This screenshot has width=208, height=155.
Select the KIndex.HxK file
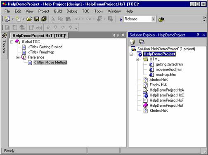[x=158, y=111]
